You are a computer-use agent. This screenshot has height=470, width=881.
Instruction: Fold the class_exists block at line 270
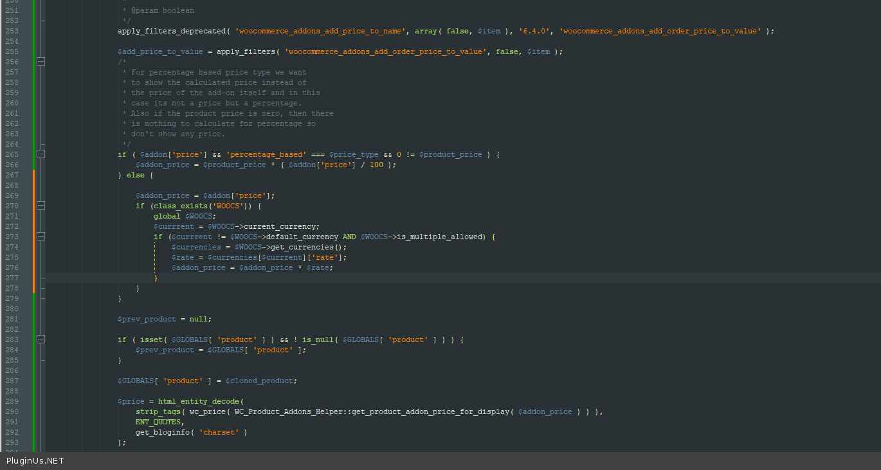coord(41,206)
